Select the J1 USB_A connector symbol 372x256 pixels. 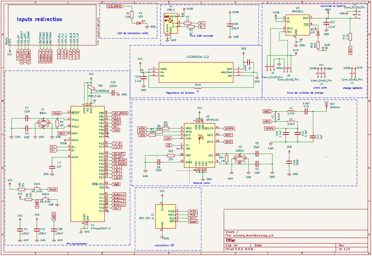pos(170,23)
